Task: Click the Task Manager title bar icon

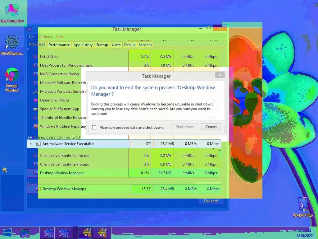Action: (x=30, y=29)
